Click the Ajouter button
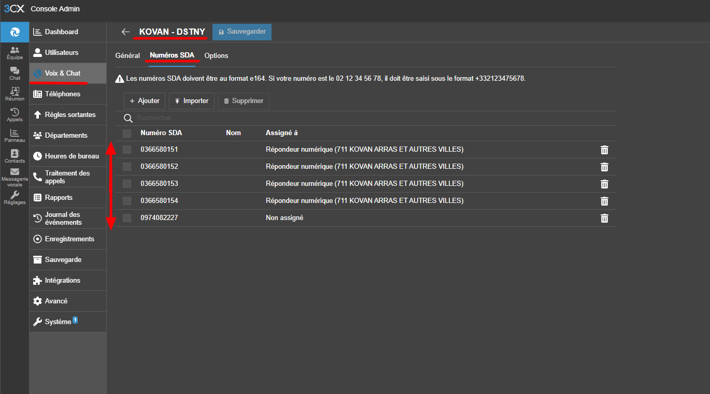 [145, 101]
